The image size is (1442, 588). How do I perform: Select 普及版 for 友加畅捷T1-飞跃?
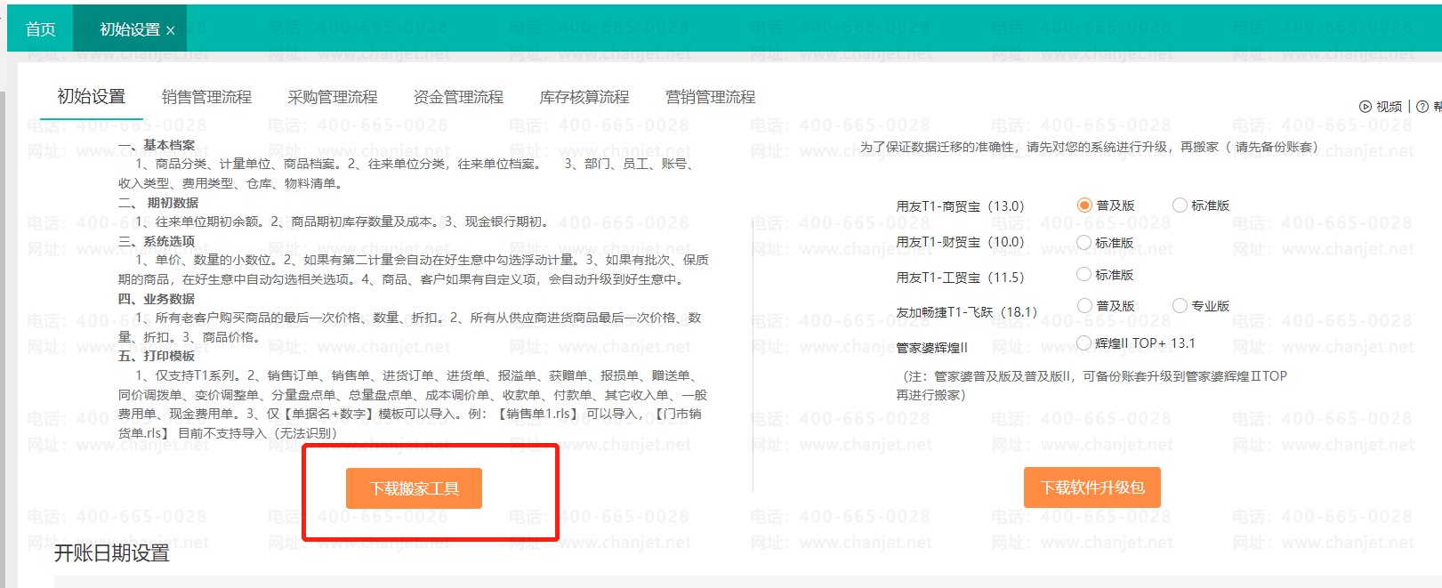click(x=1084, y=306)
